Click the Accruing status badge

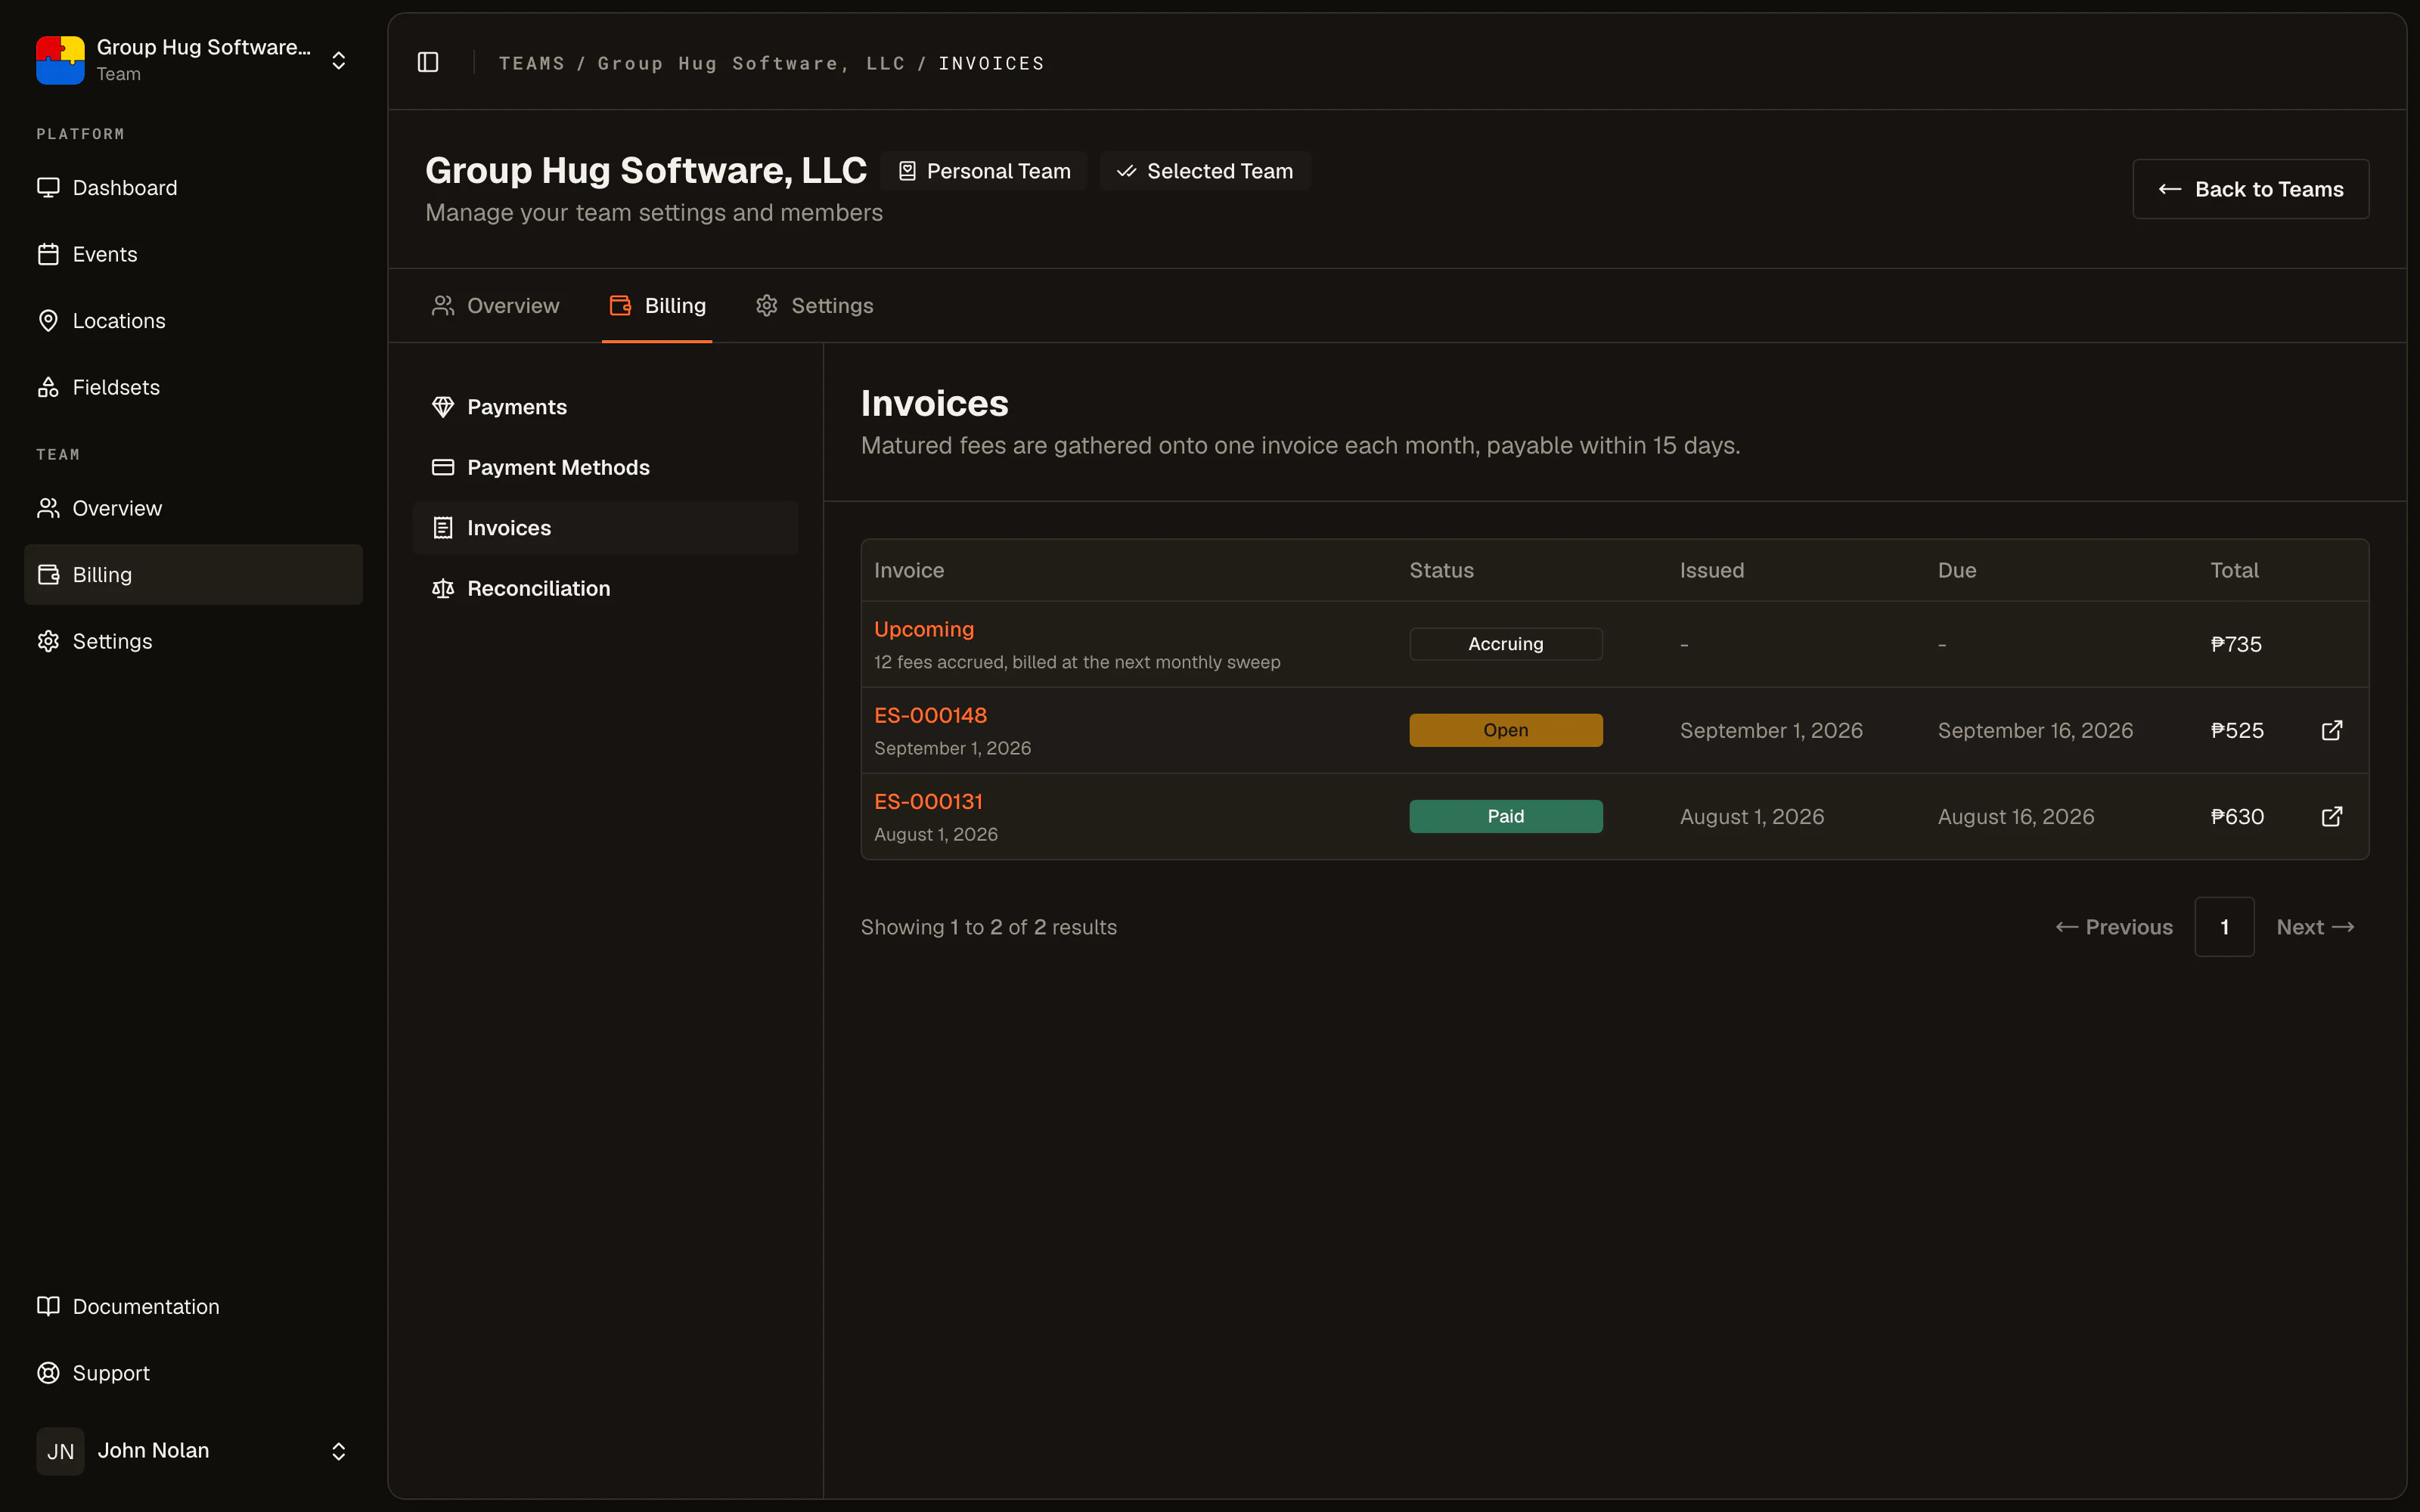[1506, 644]
